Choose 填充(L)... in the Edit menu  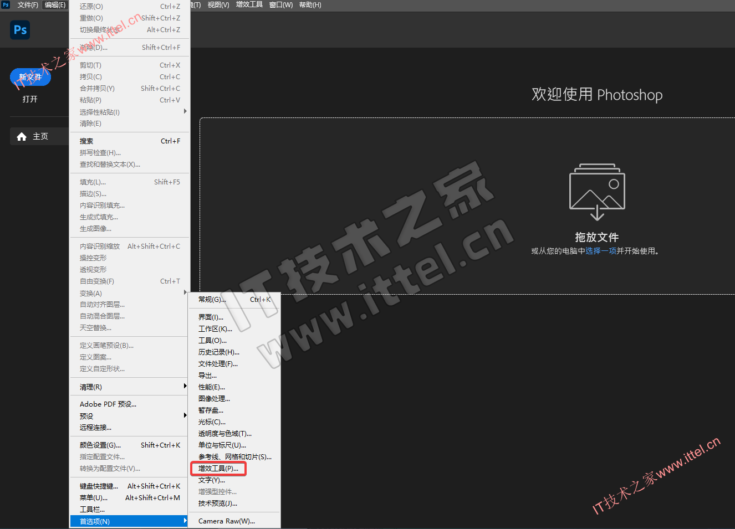pos(130,182)
